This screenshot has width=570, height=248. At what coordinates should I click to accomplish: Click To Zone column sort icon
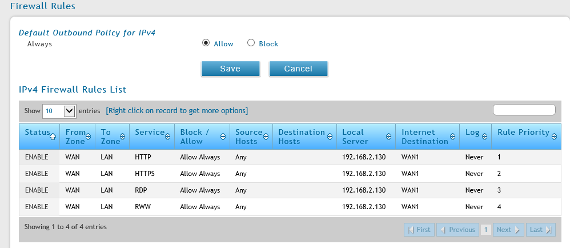point(123,137)
